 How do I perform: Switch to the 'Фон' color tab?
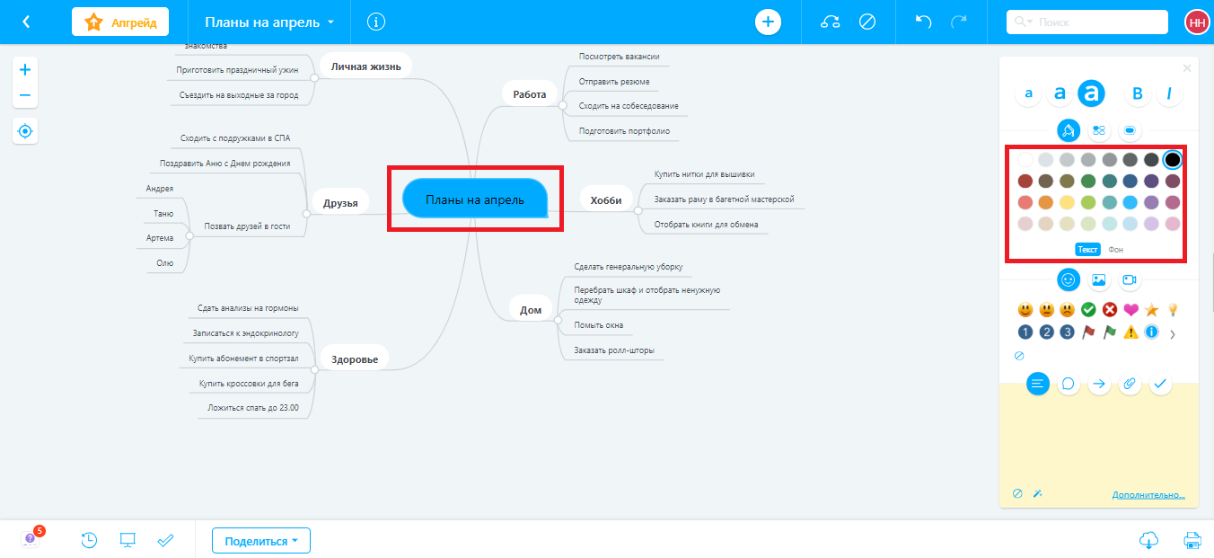pyautogui.click(x=1115, y=249)
